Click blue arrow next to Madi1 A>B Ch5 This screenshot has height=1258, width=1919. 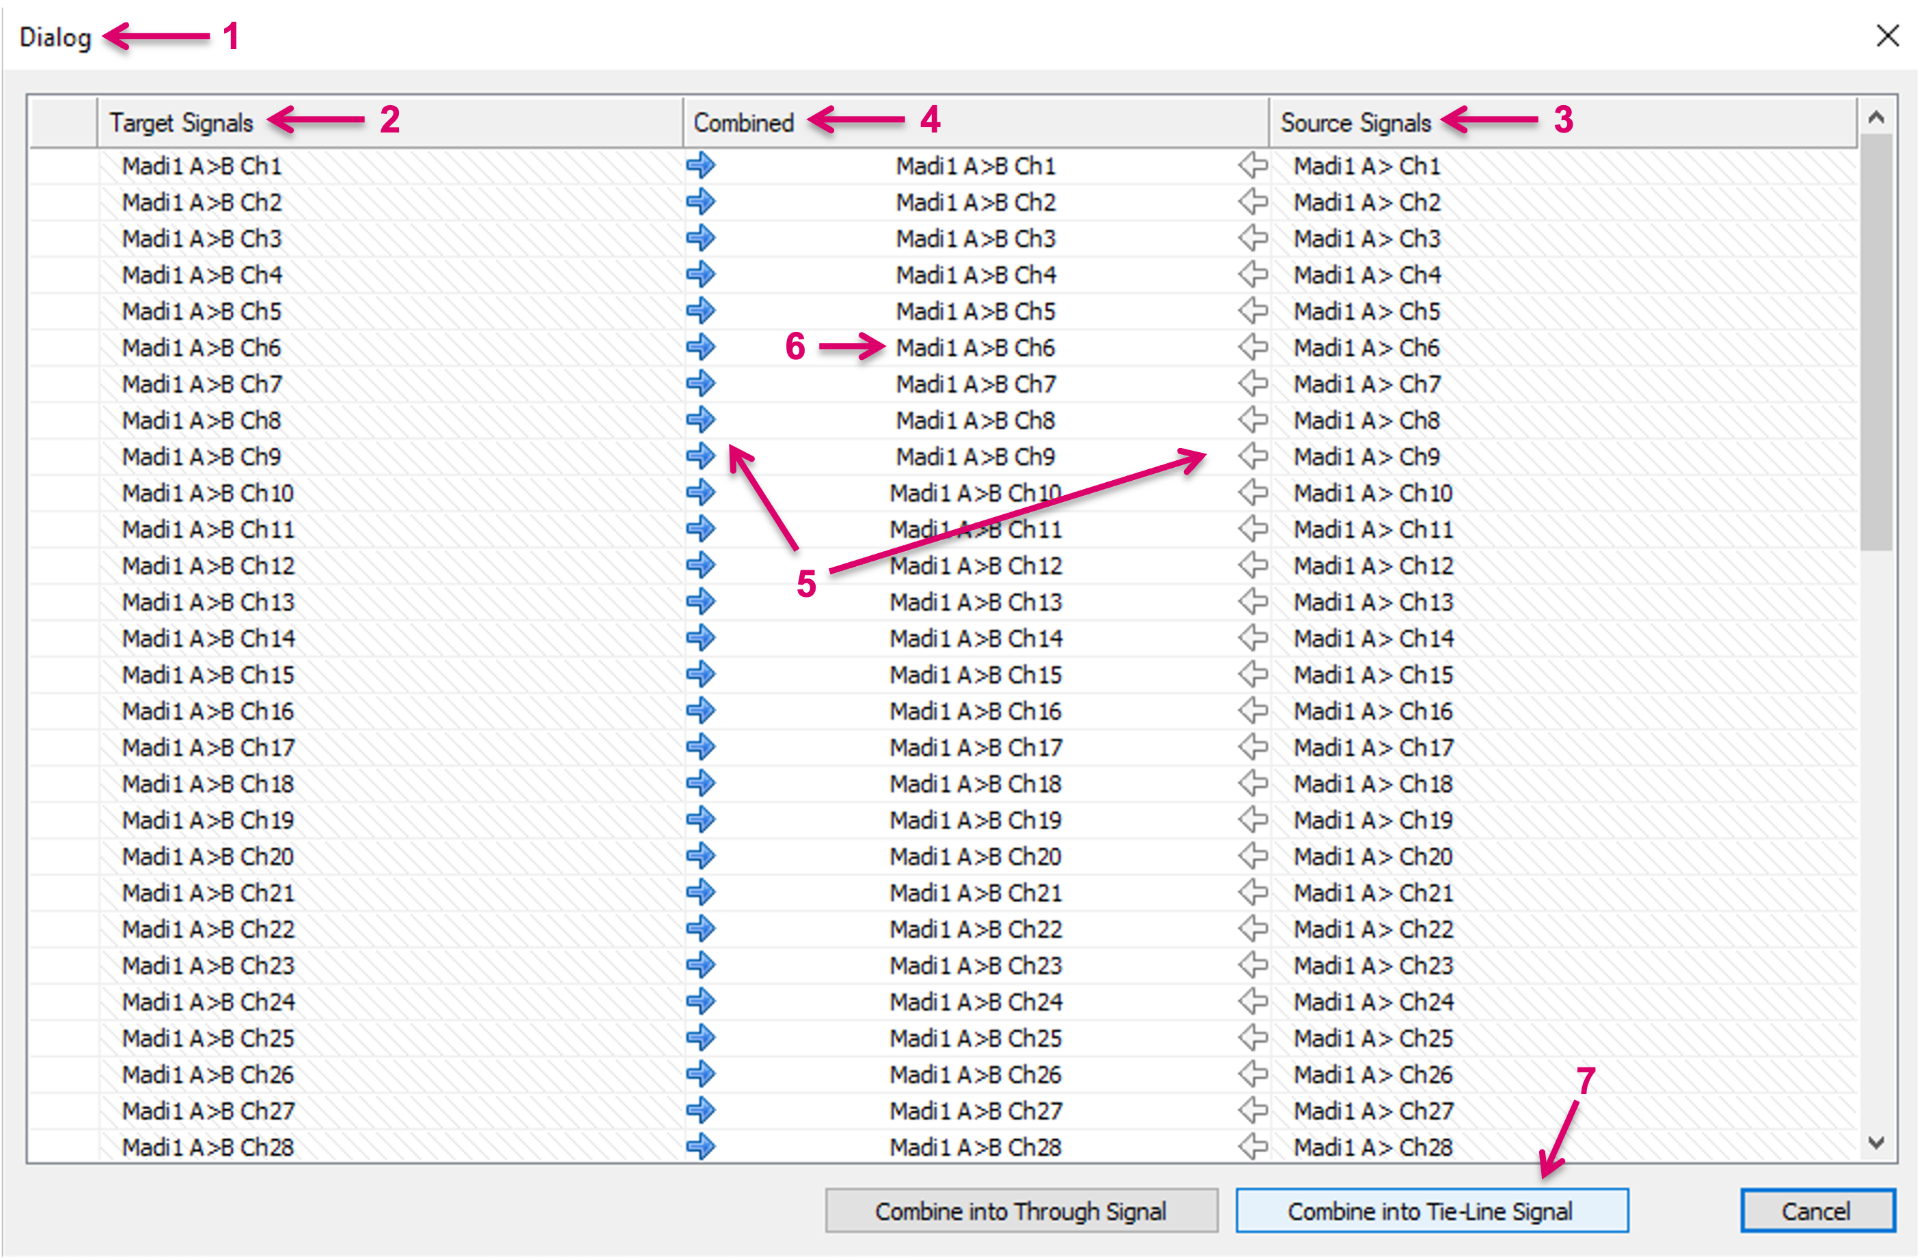701,310
